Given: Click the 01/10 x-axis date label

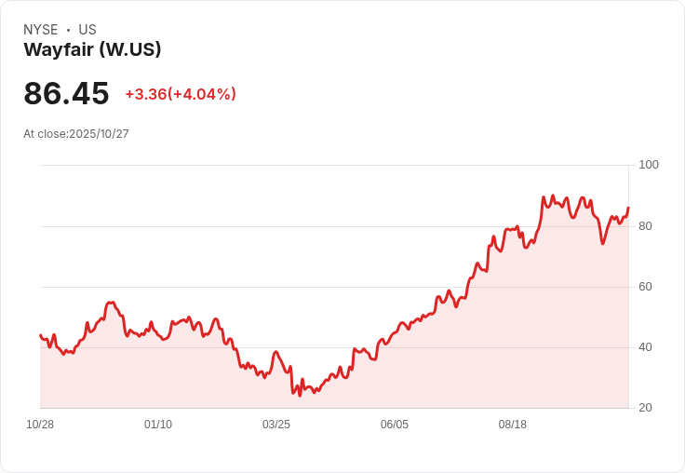Looking at the screenshot, I should [x=158, y=425].
